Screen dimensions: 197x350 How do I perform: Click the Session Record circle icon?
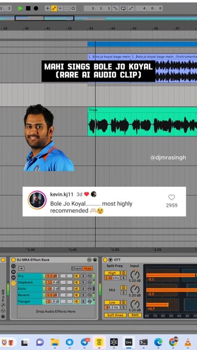click(x=73, y=8)
